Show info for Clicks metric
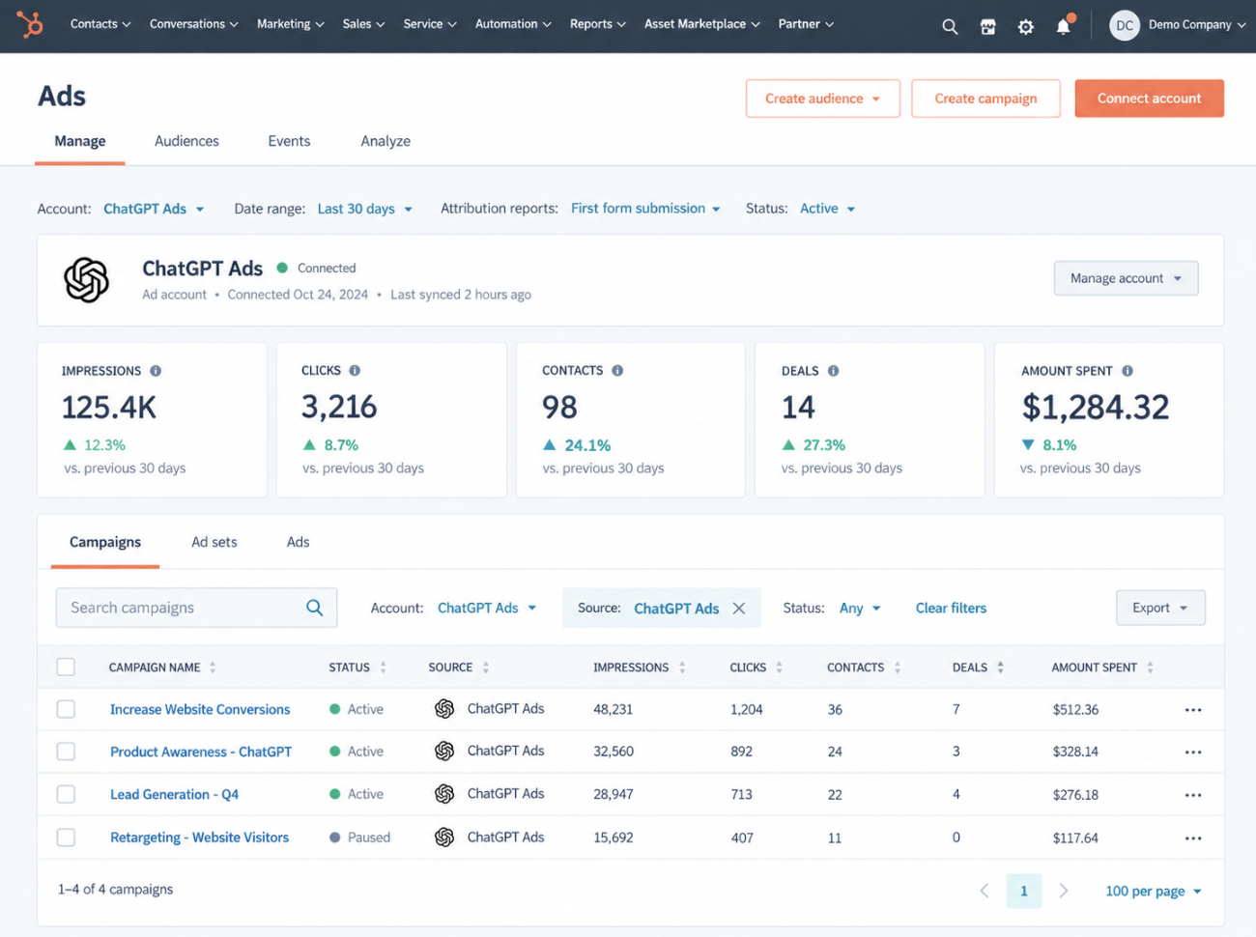The width and height of the screenshot is (1256, 937). point(355,370)
